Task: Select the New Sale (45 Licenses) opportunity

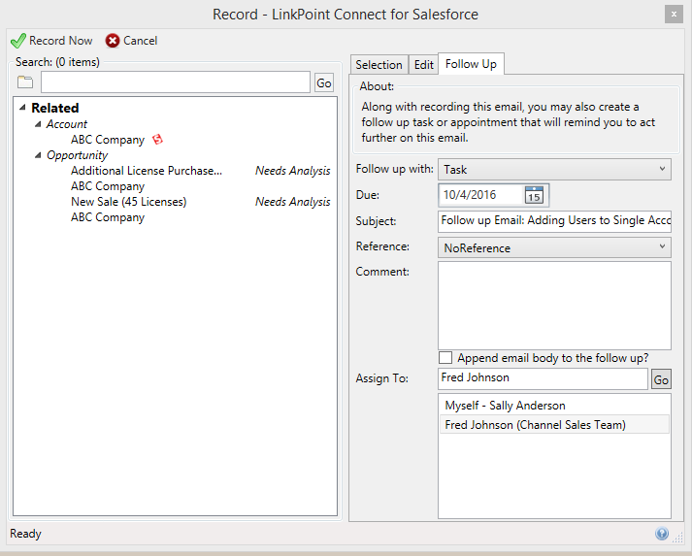Action: click(129, 202)
